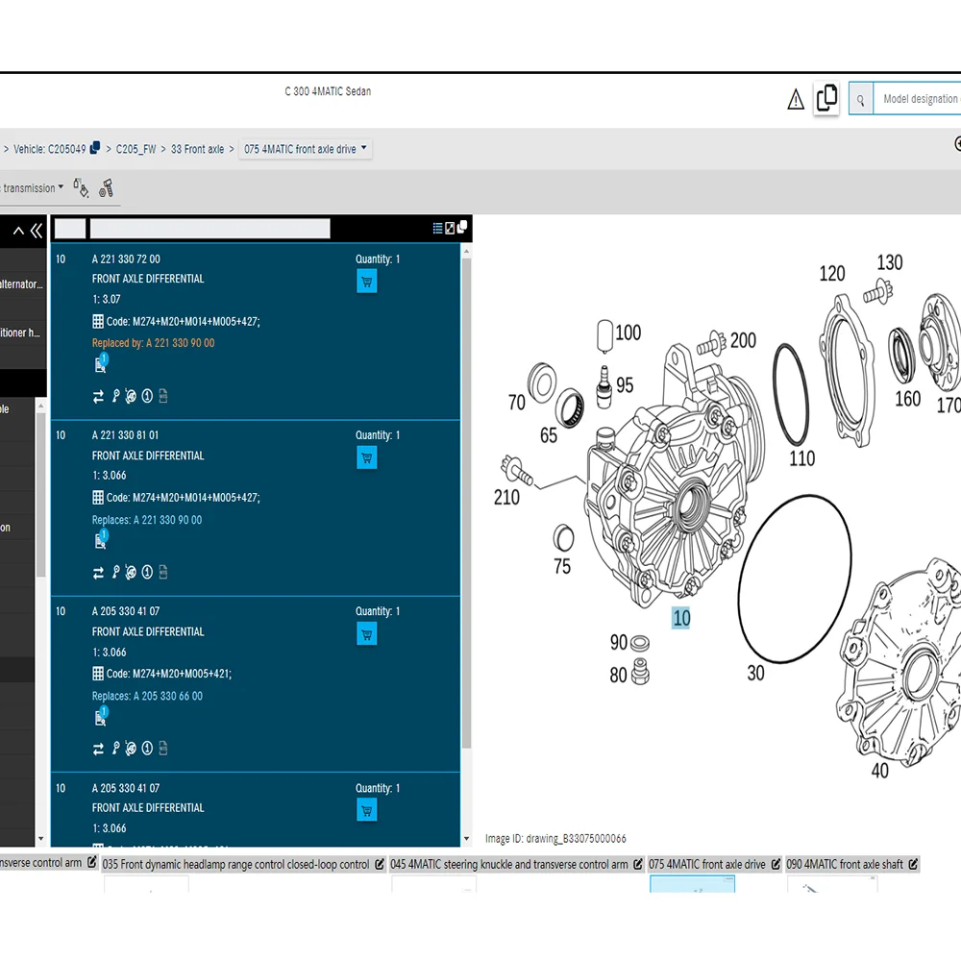
Task: Select tab 075 4MATIC front axle drive
Action: (706, 864)
